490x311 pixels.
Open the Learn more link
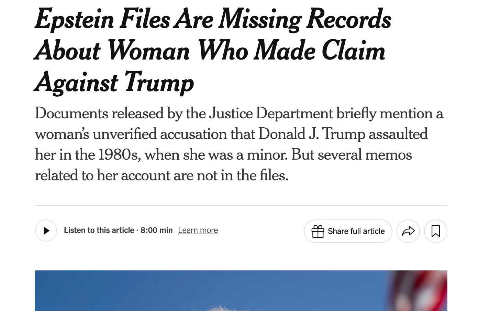tap(198, 230)
